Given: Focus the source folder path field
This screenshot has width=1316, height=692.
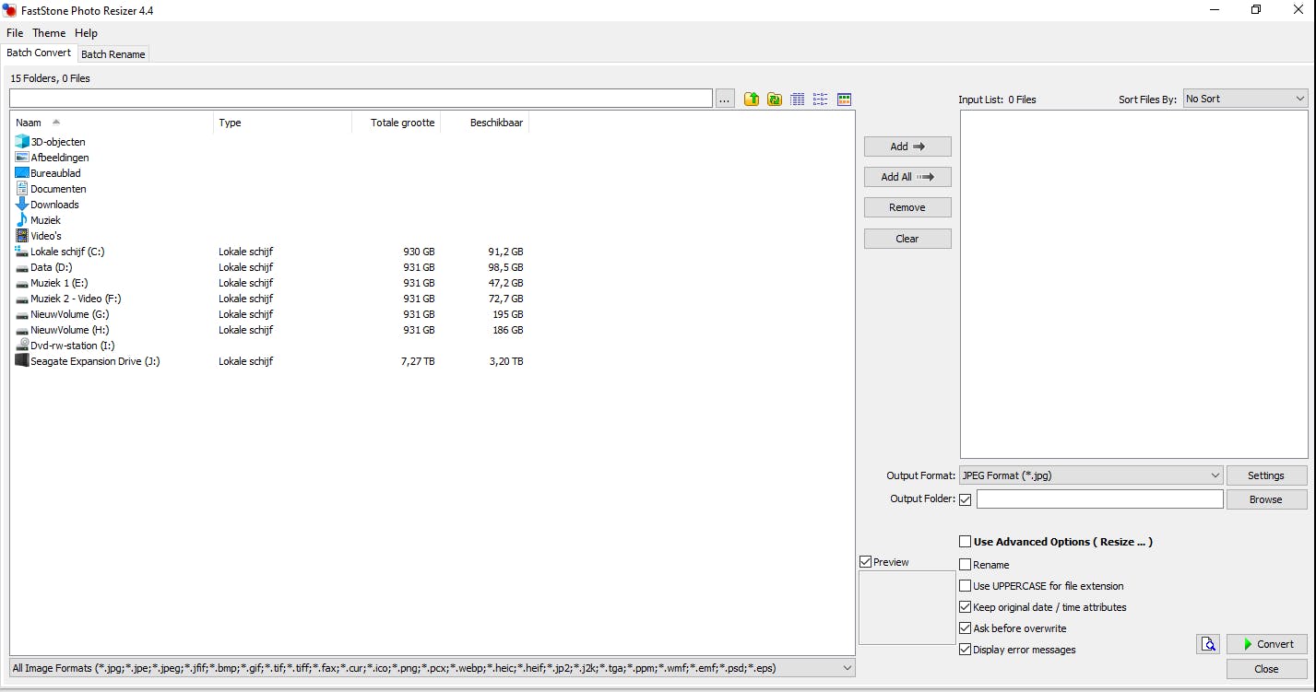Looking at the screenshot, I should click(361, 99).
